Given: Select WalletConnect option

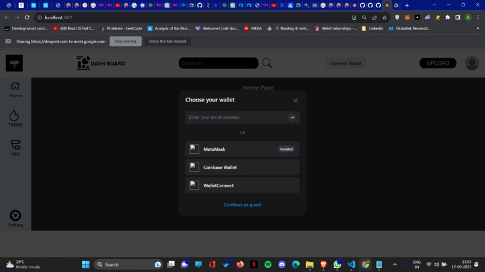Looking at the screenshot, I should [x=242, y=186].
